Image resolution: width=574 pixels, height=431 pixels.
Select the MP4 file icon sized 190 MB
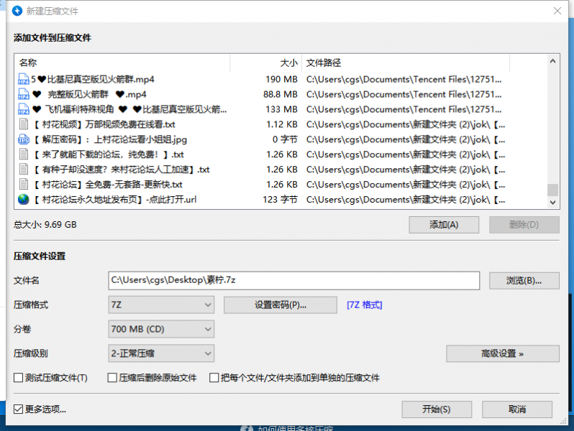tap(24, 79)
